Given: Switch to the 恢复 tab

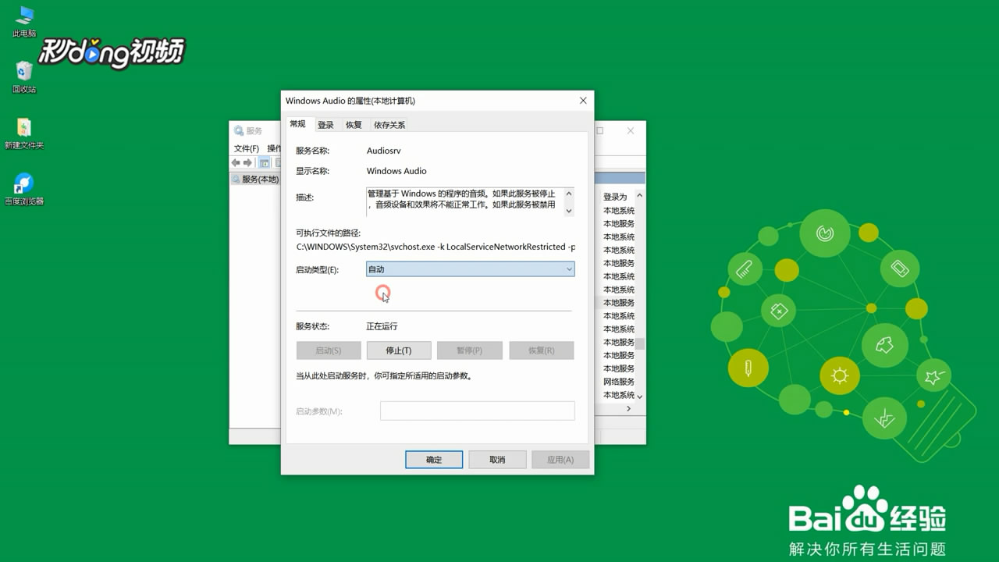Looking at the screenshot, I should tap(354, 124).
